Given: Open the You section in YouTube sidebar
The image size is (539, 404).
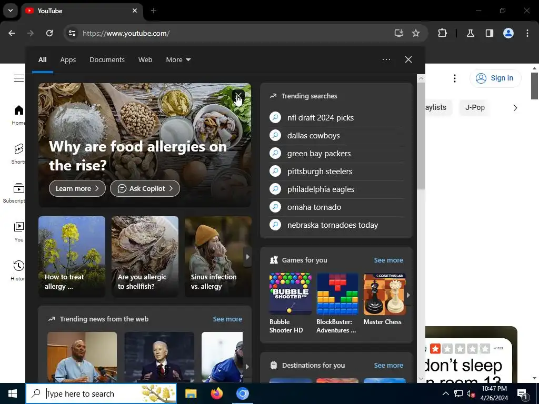Looking at the screenshot, I should (x=18, y=232).
